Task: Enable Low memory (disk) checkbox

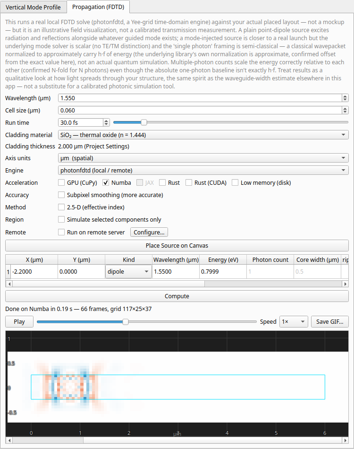Action: [x=235, y=183]
